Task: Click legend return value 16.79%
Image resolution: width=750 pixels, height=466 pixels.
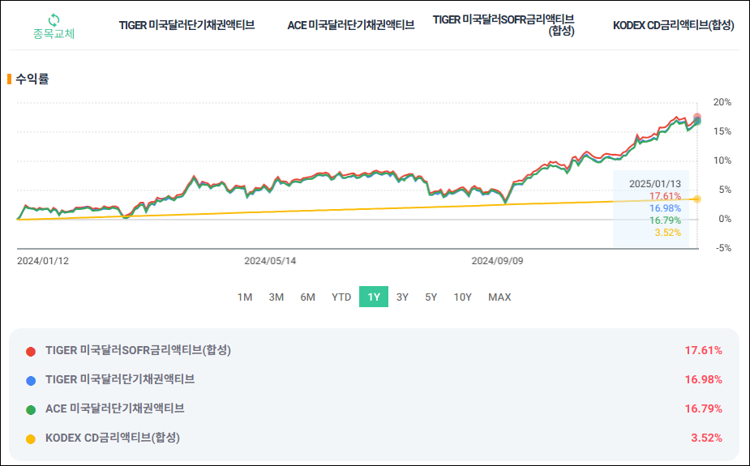Action: pos(703,409)
